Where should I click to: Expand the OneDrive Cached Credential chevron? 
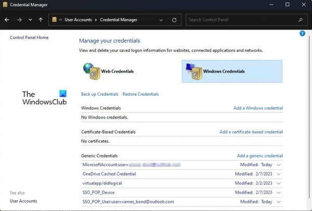279,174
